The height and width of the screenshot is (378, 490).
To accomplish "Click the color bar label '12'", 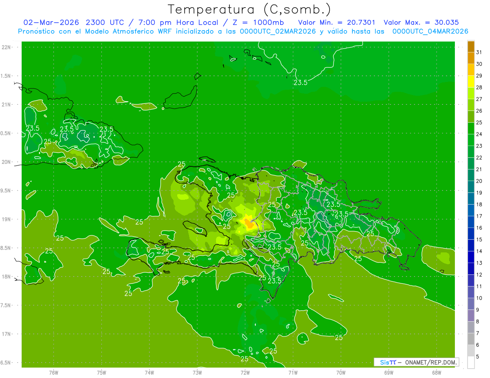I will pyautogui.click(x=479, y=275).
